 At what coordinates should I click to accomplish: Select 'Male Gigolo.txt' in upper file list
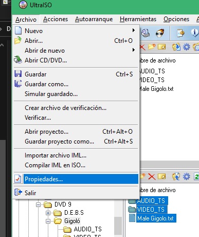[x=156, y=89]
